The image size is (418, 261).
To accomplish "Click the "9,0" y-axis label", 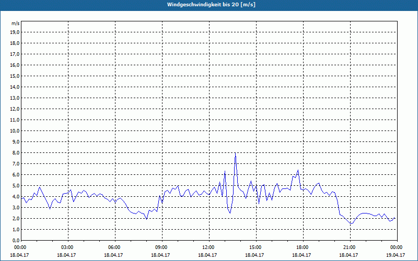I will [17, 141].
